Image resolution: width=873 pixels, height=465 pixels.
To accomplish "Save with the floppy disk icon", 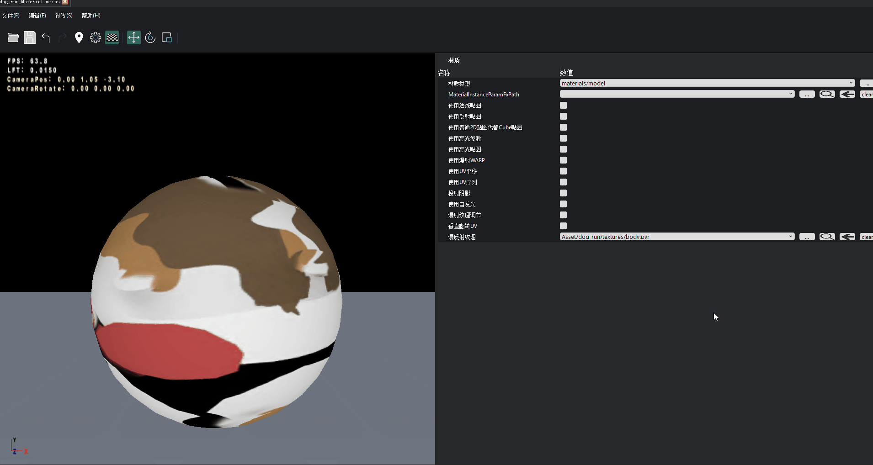I will click(x=30, y=37).
